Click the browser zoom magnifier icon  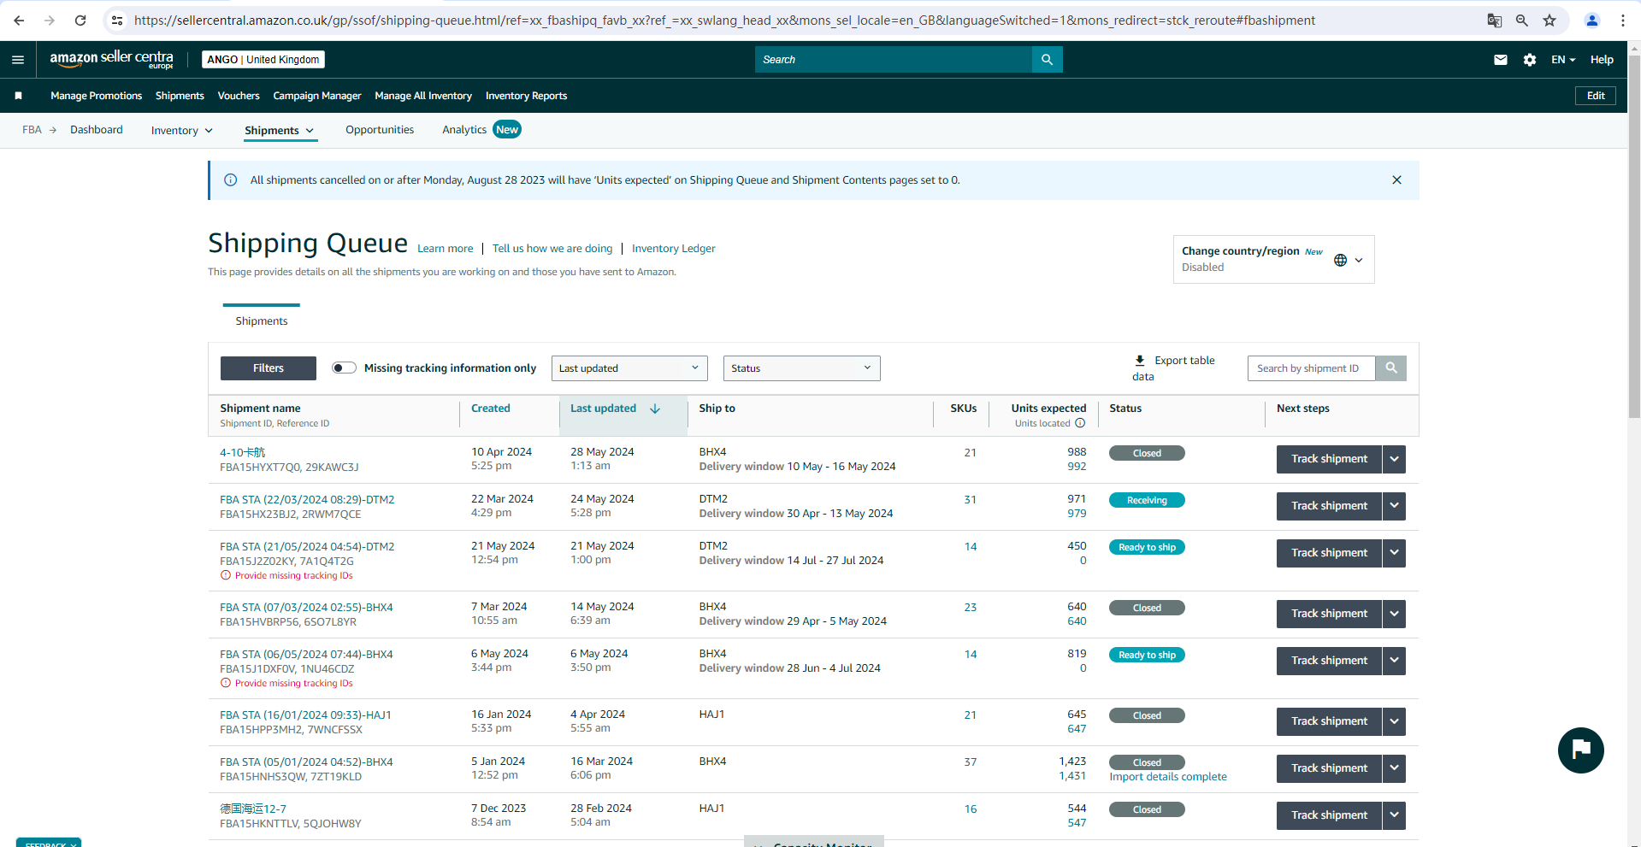1522,21
